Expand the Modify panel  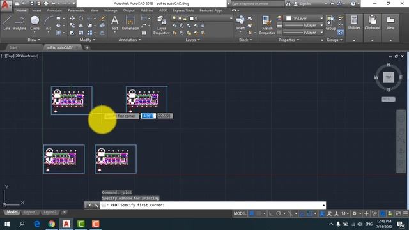tap(88, 40)
